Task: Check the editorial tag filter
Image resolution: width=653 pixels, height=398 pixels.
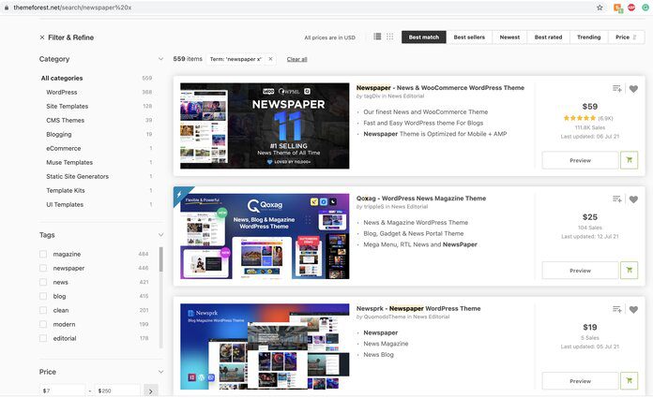Action: tap(43, 338)
